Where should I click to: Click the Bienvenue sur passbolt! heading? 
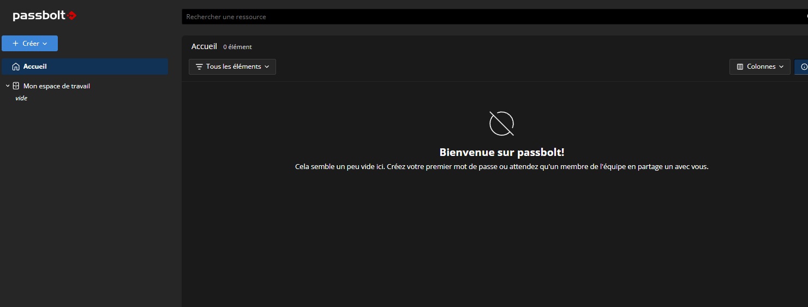click(501, 152)
